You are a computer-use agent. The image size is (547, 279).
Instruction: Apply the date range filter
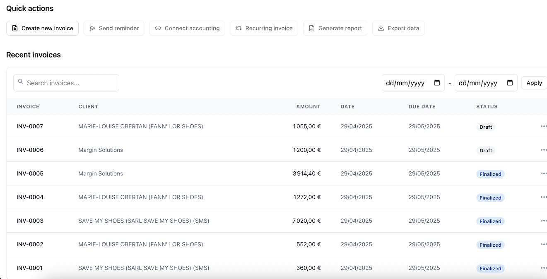534,83
